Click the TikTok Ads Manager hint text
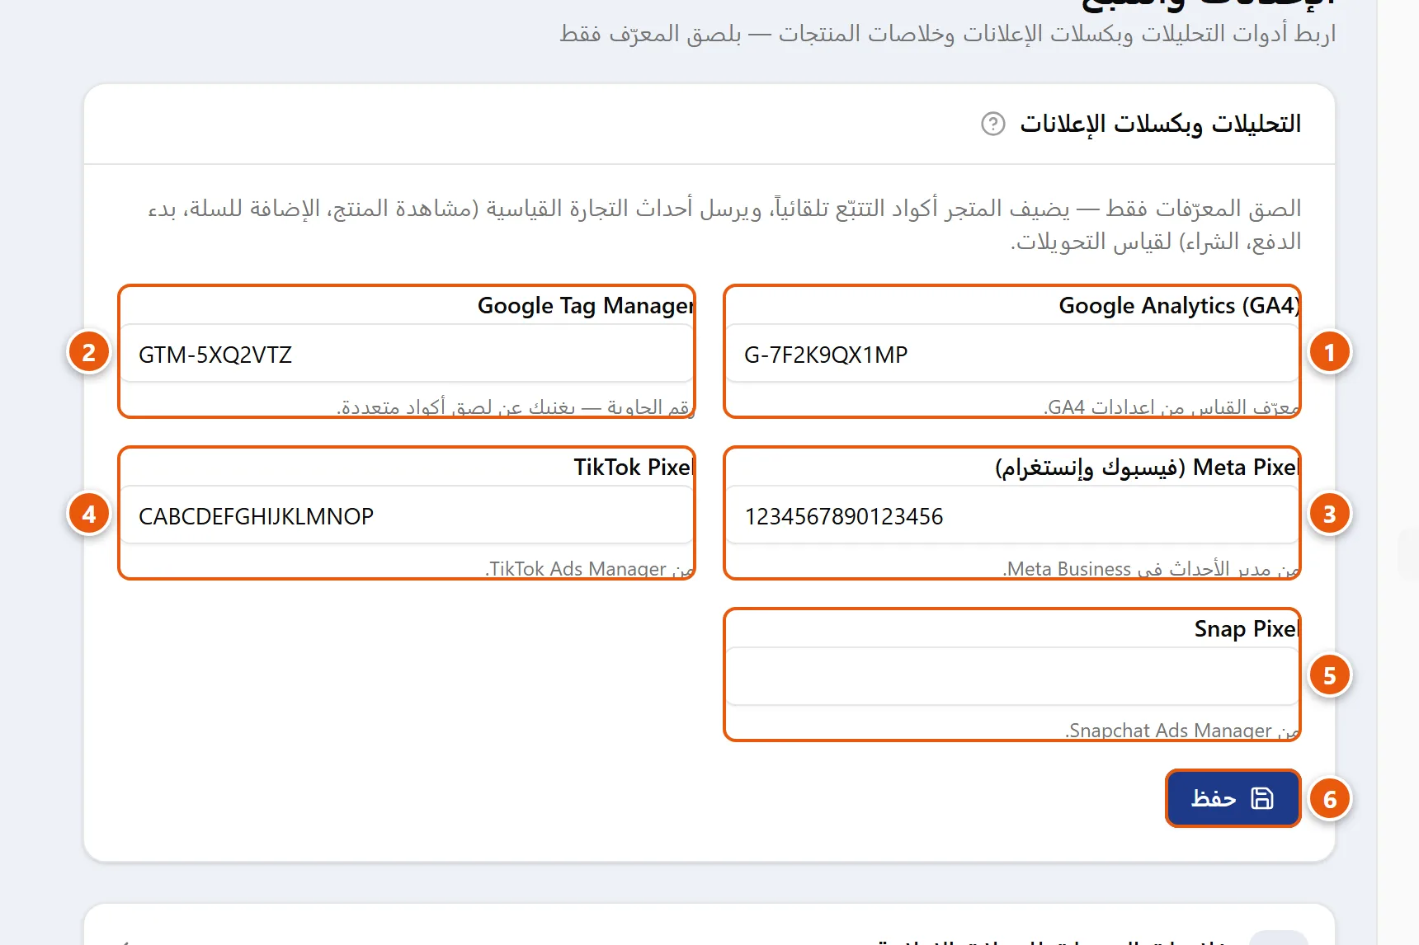This screenshot has height=945, width=1419. pos(590,569)
